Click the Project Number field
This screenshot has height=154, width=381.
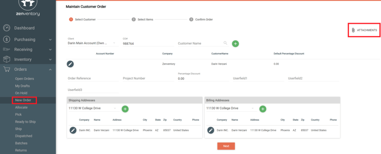click(x=148, y=79)
